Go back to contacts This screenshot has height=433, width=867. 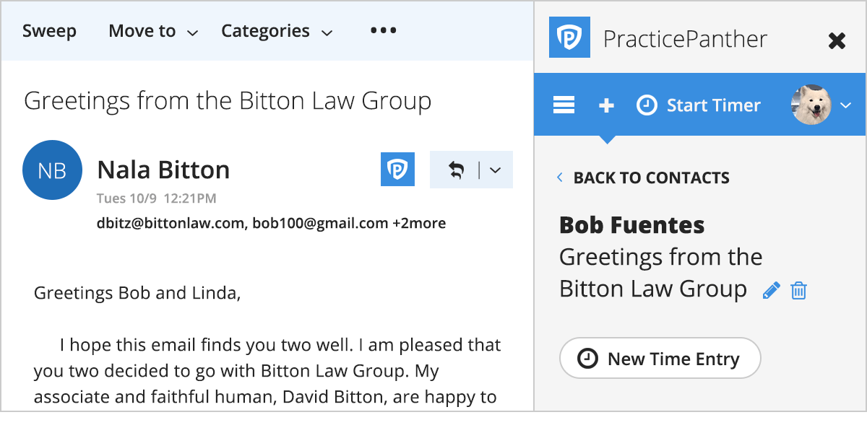643,178
